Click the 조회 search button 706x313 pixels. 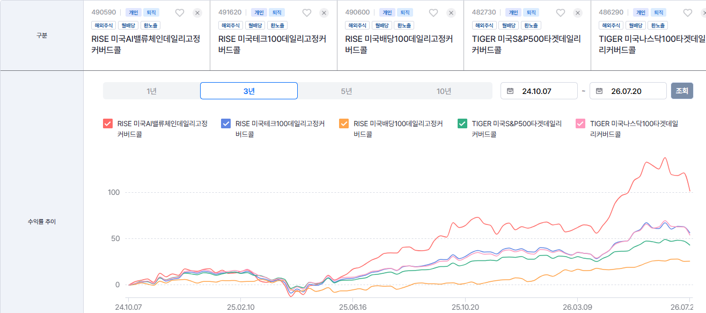click(682, 91)
